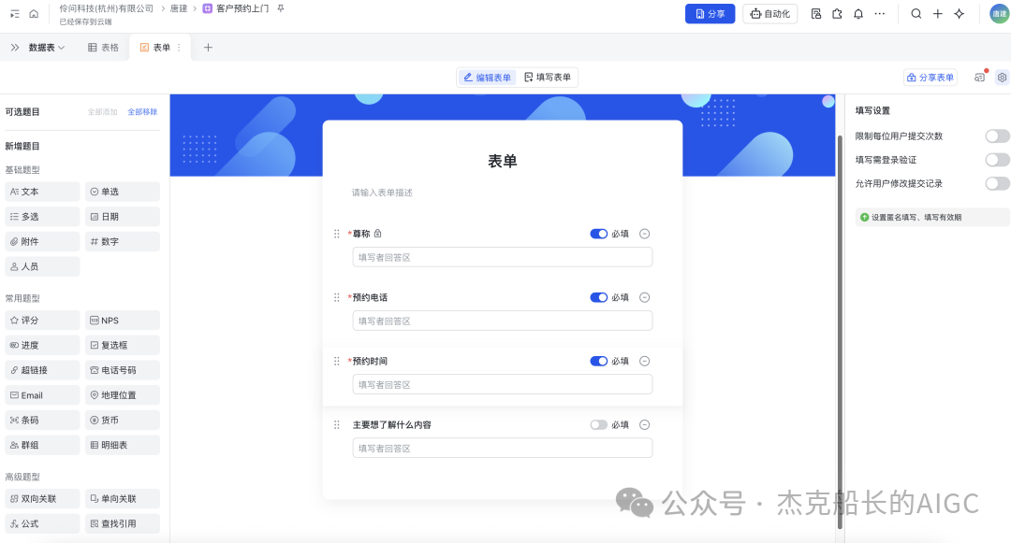Open the 自动化 button
Screen dimensions: 1011x543
(769, 13)
